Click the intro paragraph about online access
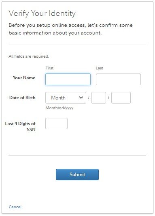 pyautogui.click(x=71, y=29)
